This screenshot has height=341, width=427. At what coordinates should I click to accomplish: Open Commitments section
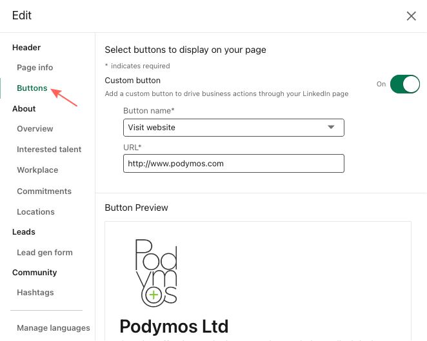(x=44, y=191)
